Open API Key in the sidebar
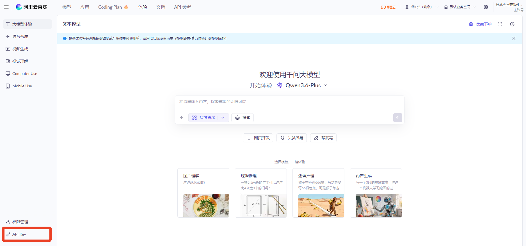The width and height of the screenshot is (526, 246). point(19,234)
